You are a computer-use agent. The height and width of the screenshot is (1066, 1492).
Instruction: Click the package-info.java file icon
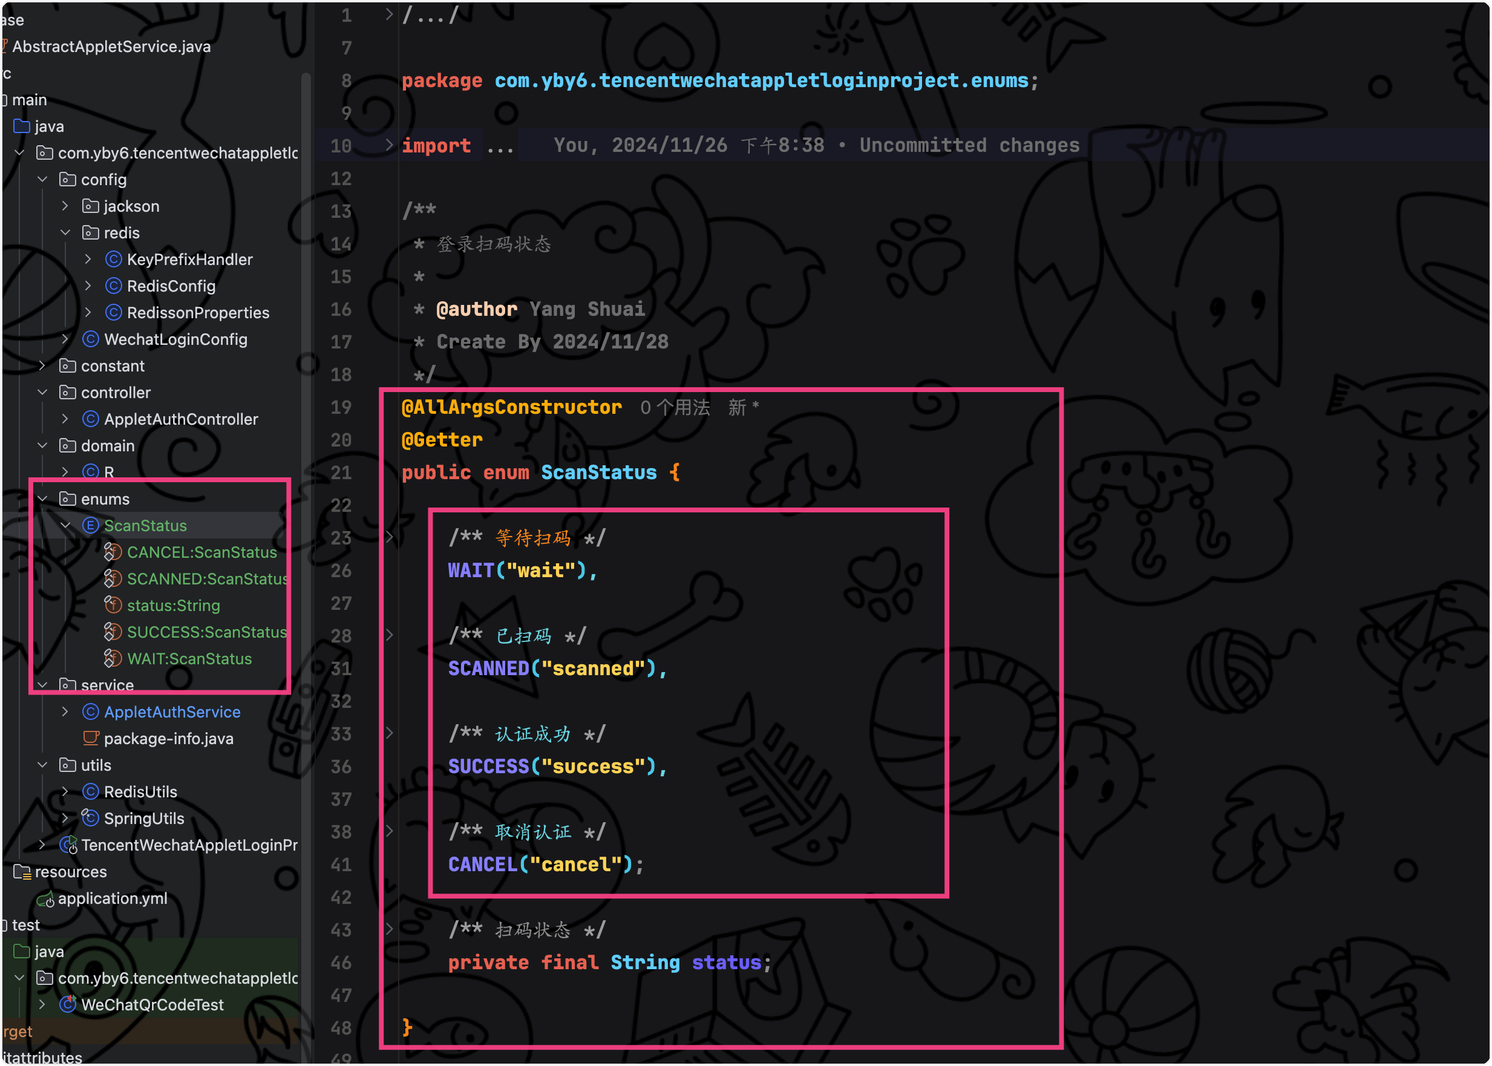pos(91,739)
